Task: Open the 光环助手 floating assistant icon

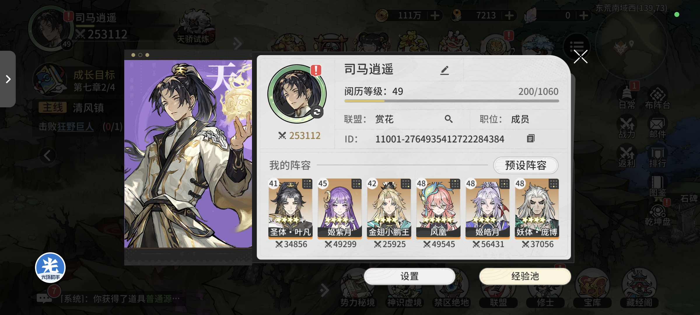Action: pyautogui.click(x=50, y=268)
